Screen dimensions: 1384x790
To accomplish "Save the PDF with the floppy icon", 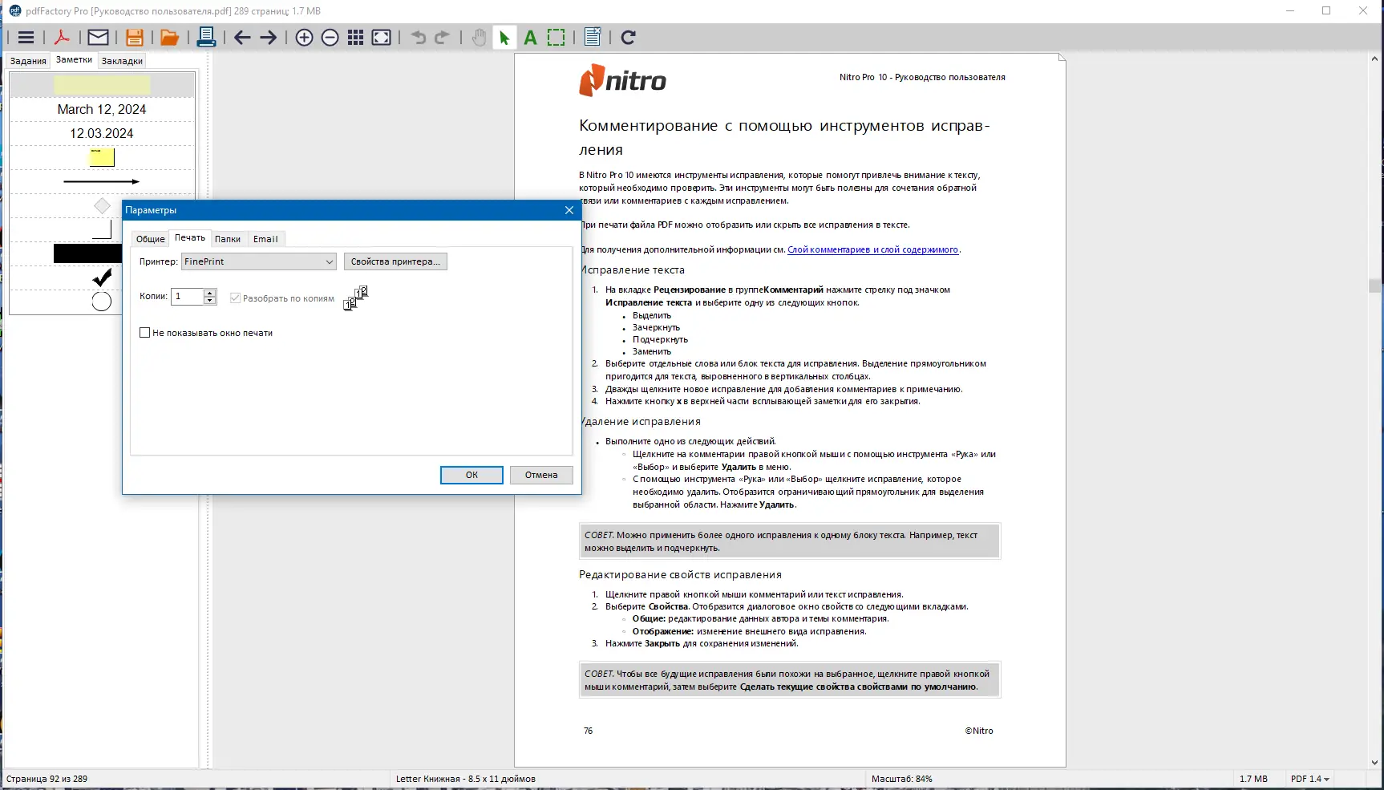I will click(x=134, y=38).
